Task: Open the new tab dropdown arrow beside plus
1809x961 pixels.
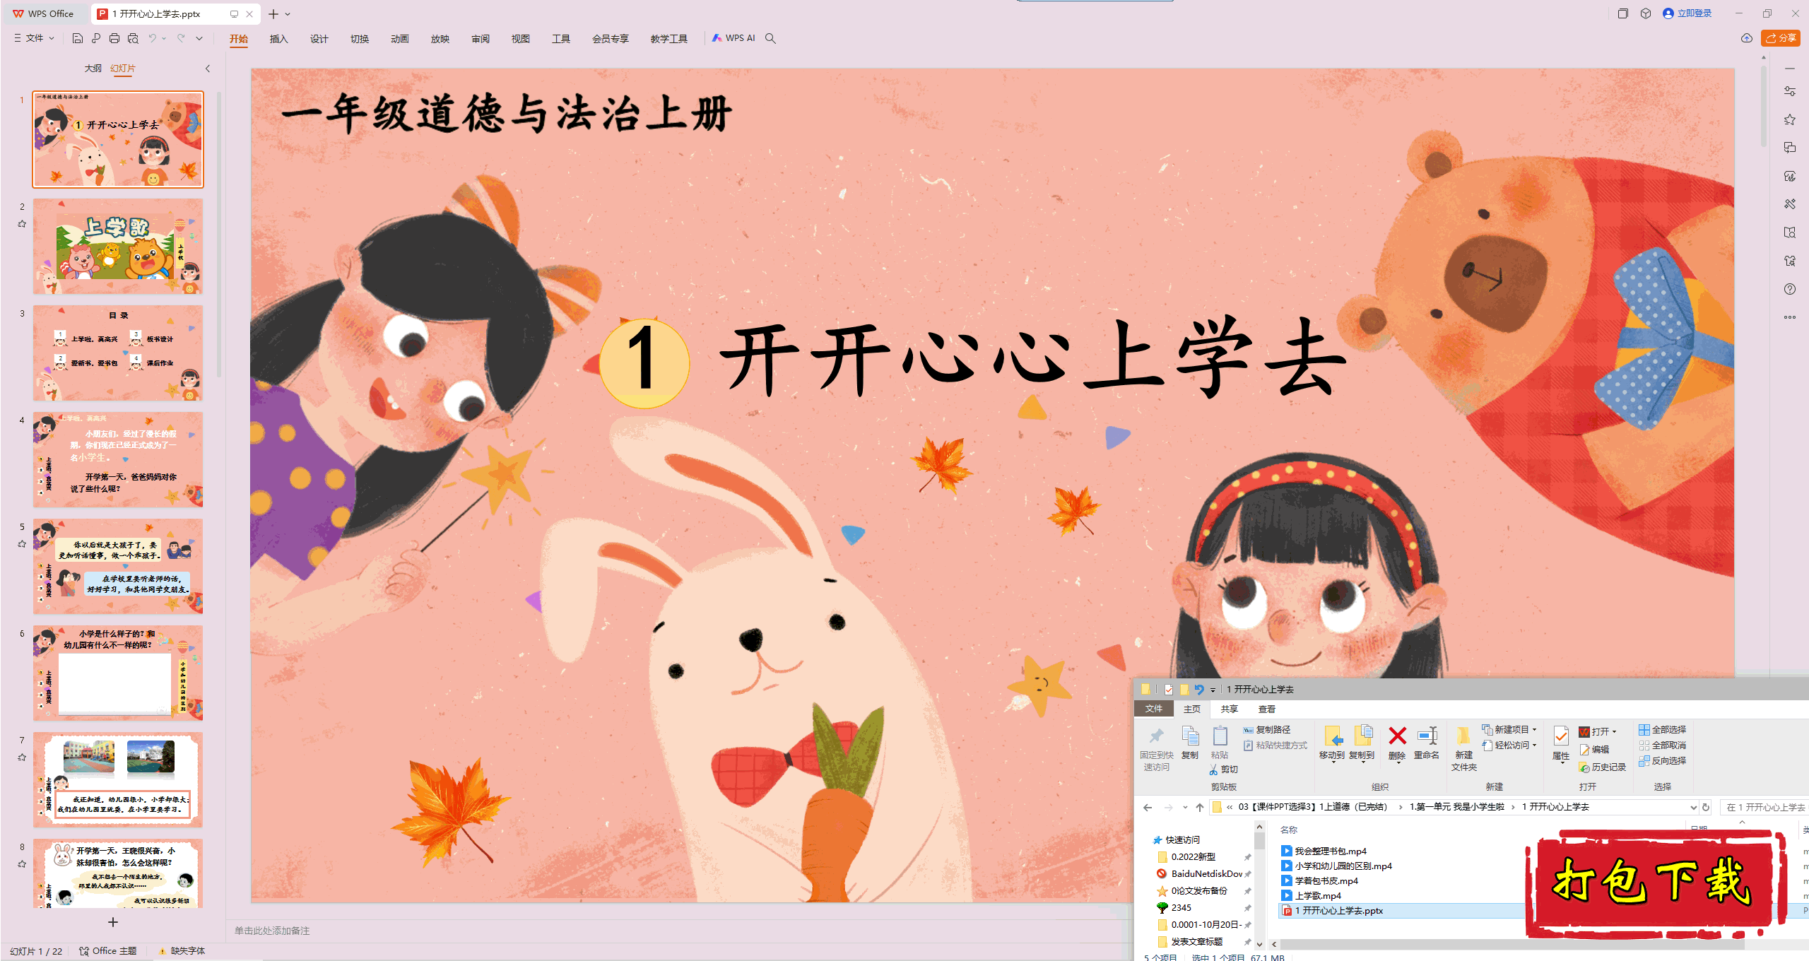Action: coord(288,13)
